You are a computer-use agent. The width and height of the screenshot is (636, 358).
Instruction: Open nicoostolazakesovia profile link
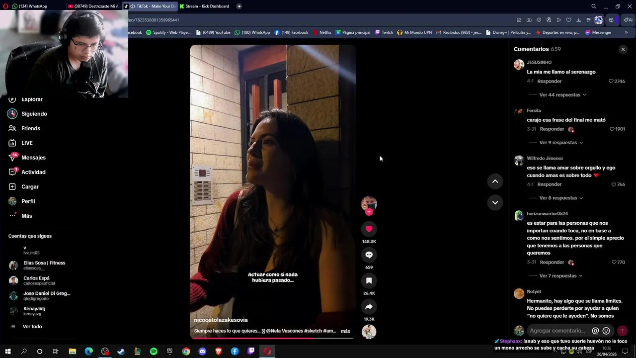point(221,320)
